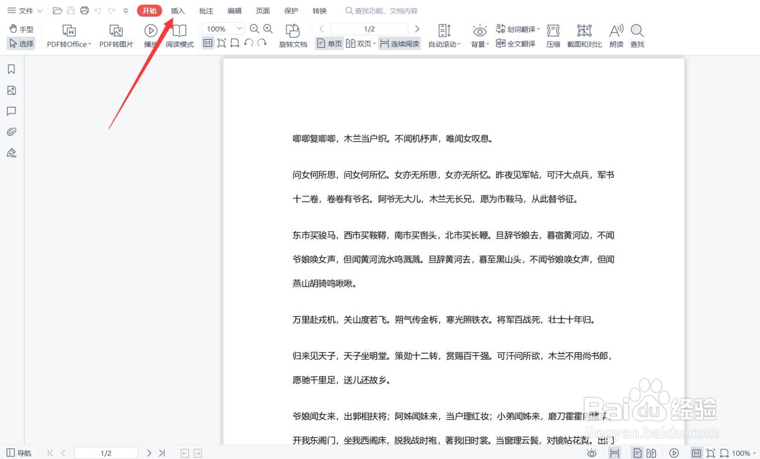
Task: Select fit width view icon
Action: tap(235, 43)
